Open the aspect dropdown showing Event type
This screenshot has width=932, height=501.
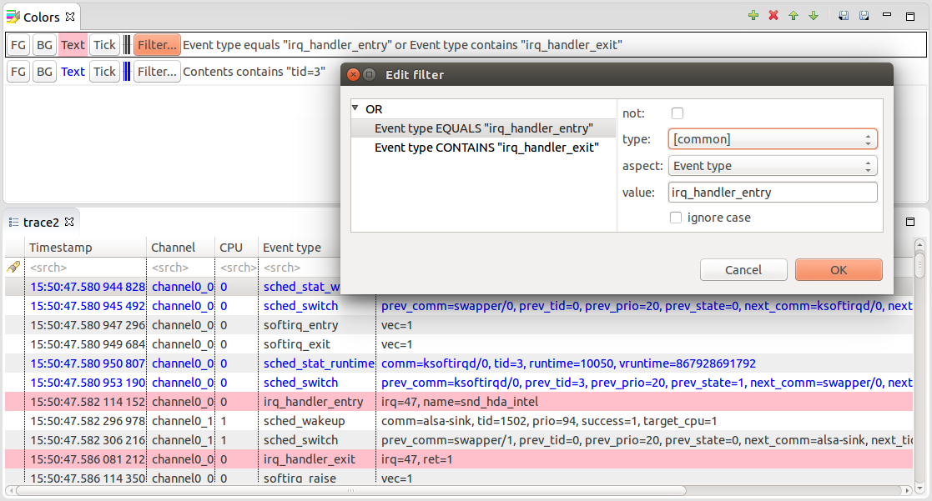click(772, 166)
